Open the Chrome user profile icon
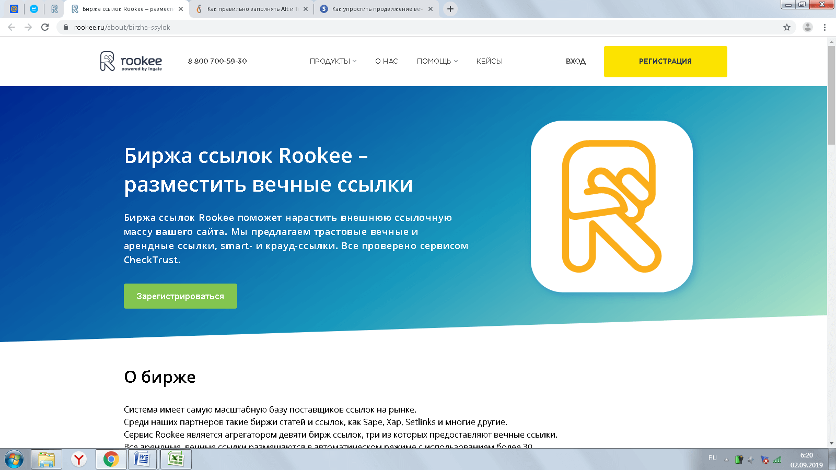This screenshot has width=836, height=470. pyautogui.click(x=807, y=27)
